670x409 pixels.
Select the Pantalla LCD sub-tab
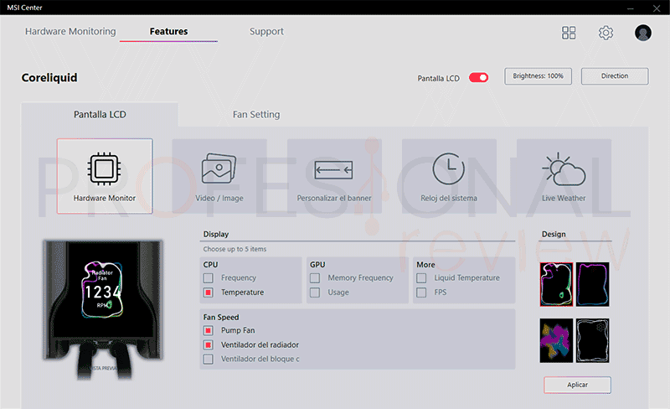[100, 114]
